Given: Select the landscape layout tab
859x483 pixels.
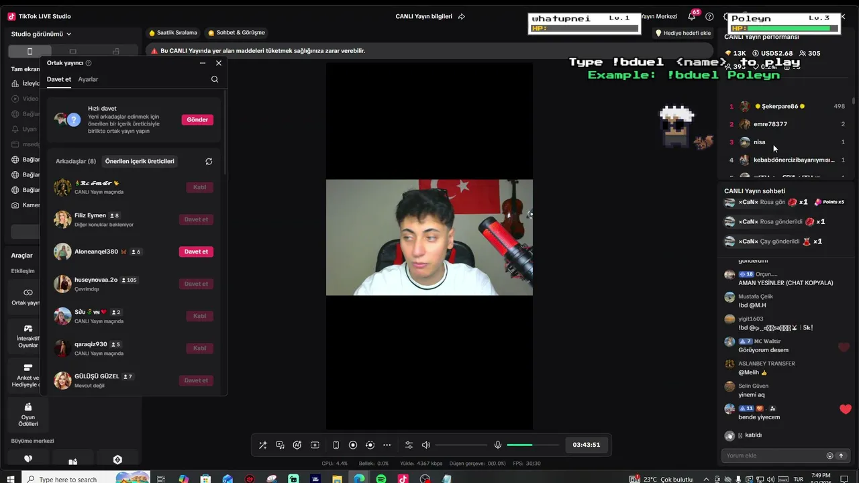Looking at the screenshot, I should coord(73,52).
